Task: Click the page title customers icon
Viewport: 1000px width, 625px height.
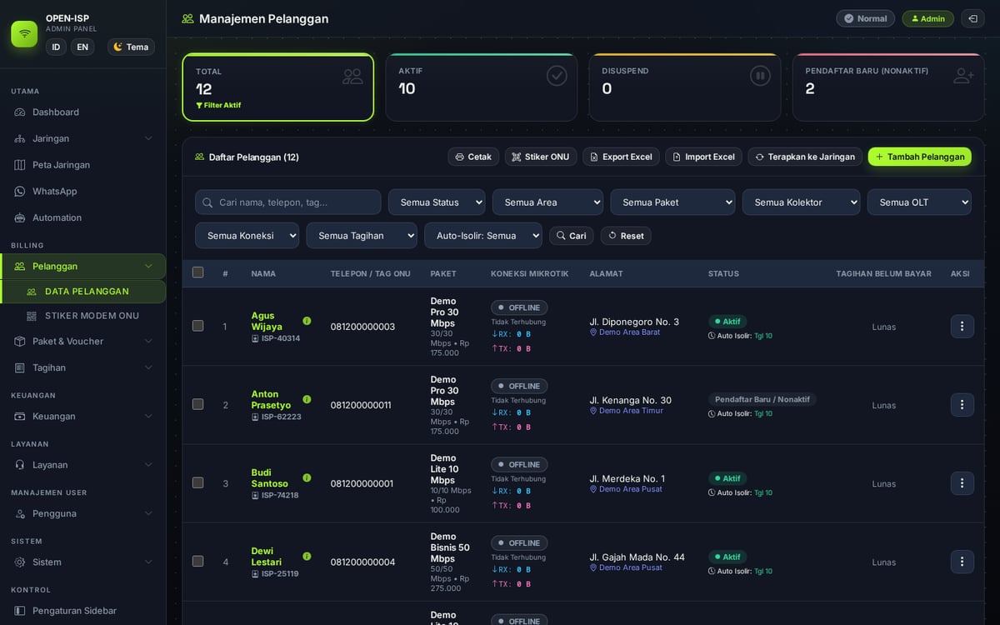Action: coord(187,18)
